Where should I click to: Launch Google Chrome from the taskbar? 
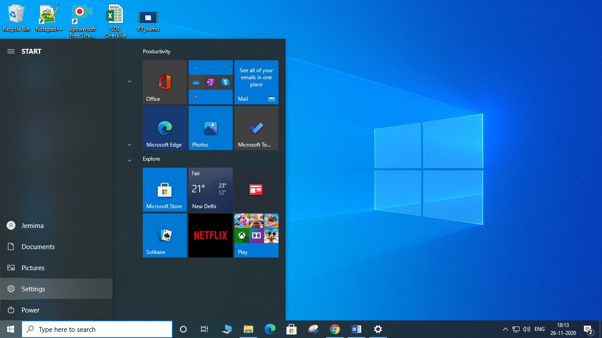(335, 329)
